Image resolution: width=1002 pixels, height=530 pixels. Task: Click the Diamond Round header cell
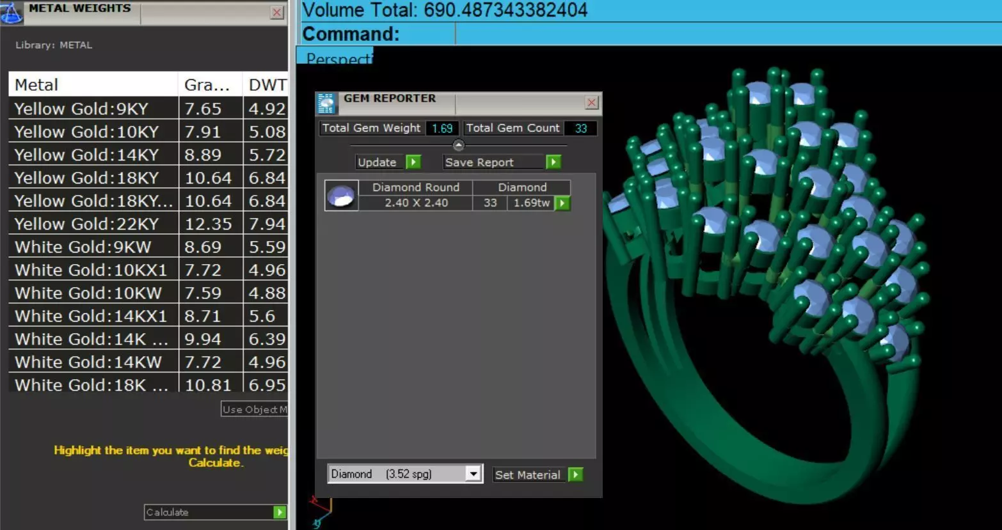click(415, 187)
